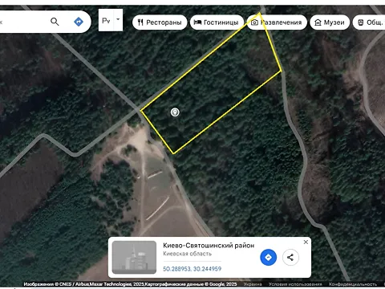Filter by Рестораны category

pyautogui.click(x=160, y=22)
